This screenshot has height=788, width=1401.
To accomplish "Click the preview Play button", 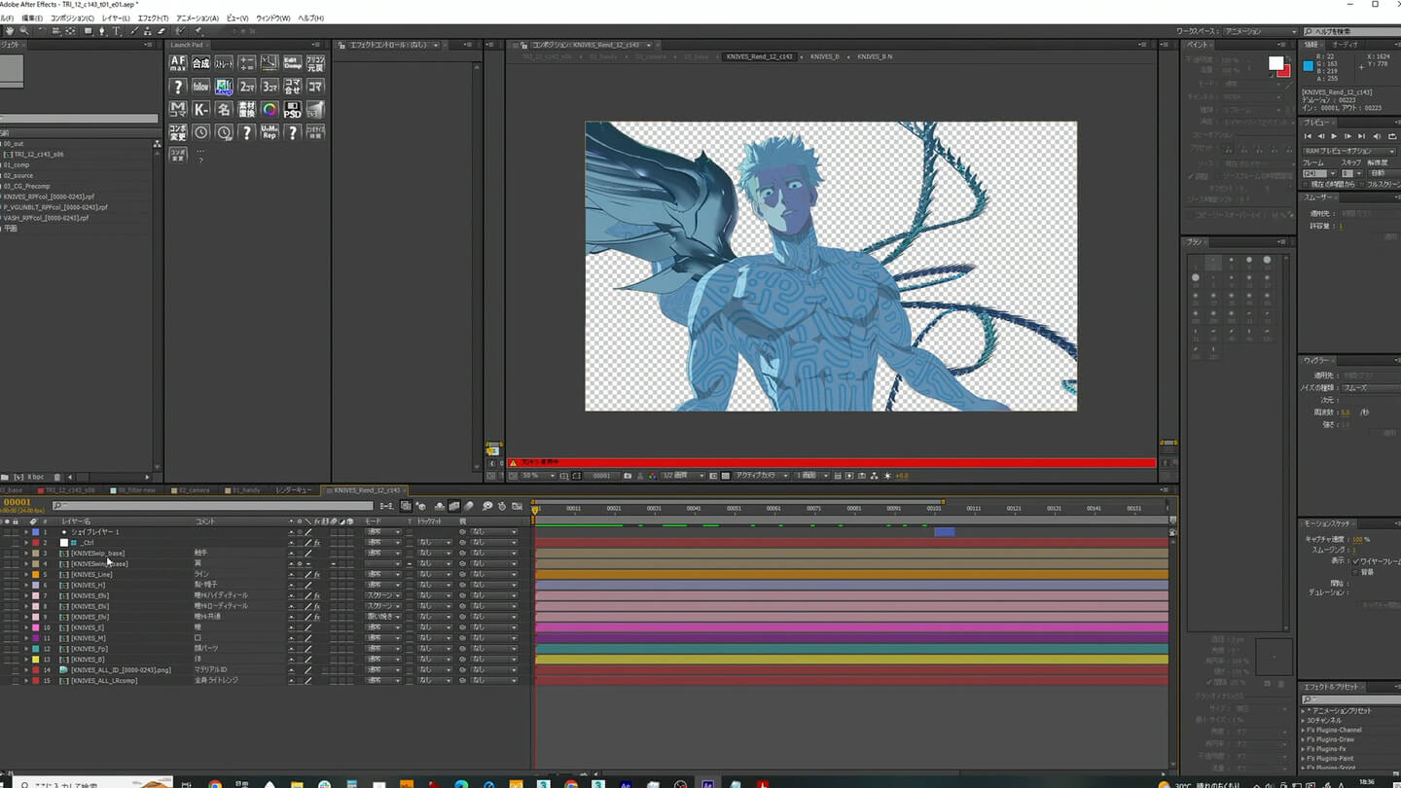I will point(1334,136).
